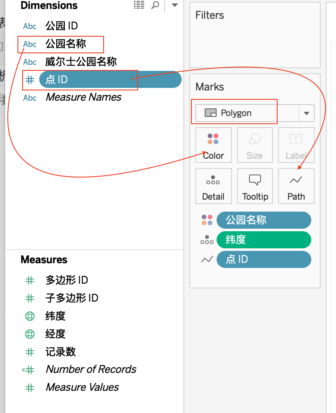The width and height of the screenshot is (336, 413).
Task: Select the 威尔士公园名称 dimension field
Action: (x=81, y=61)
